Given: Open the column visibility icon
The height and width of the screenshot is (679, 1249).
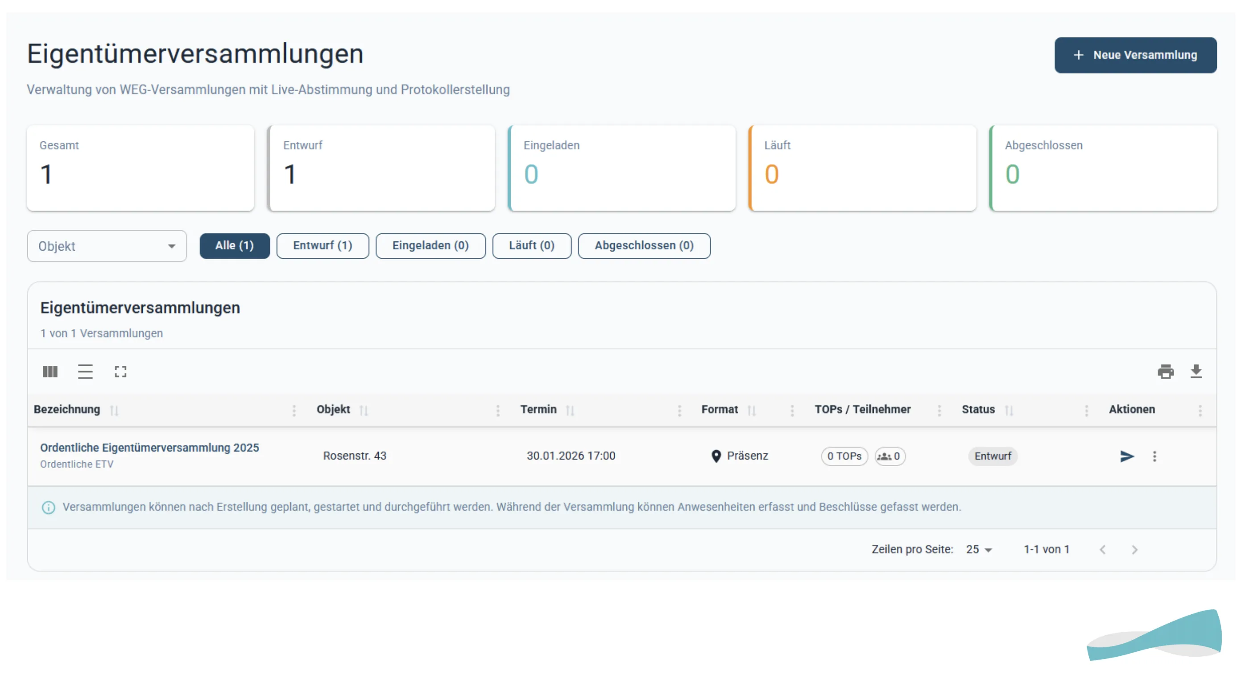Looking at the screenshot, I should pyautogui.click(x=50, y=372).
